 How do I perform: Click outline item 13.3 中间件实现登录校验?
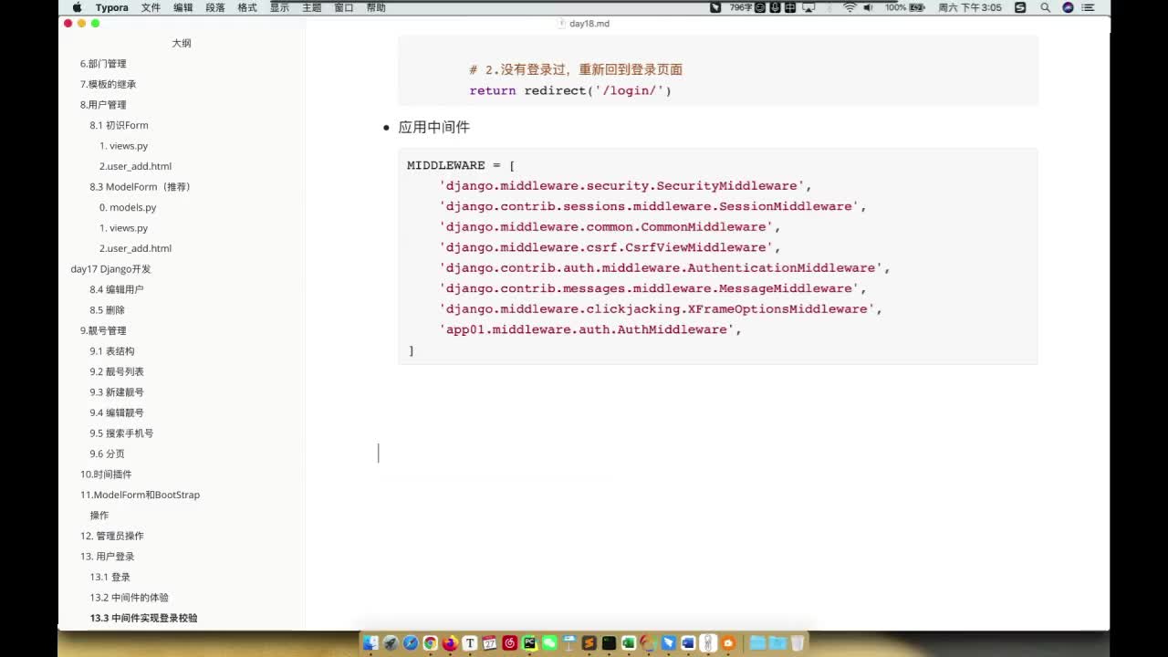143,618
